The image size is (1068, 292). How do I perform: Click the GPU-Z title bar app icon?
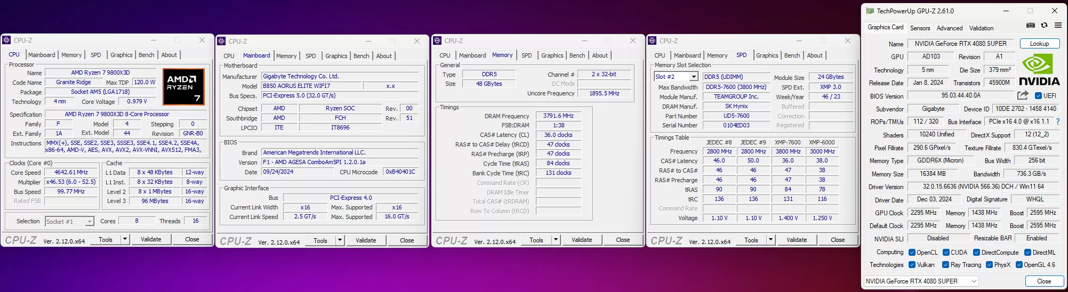coord(870,11)
